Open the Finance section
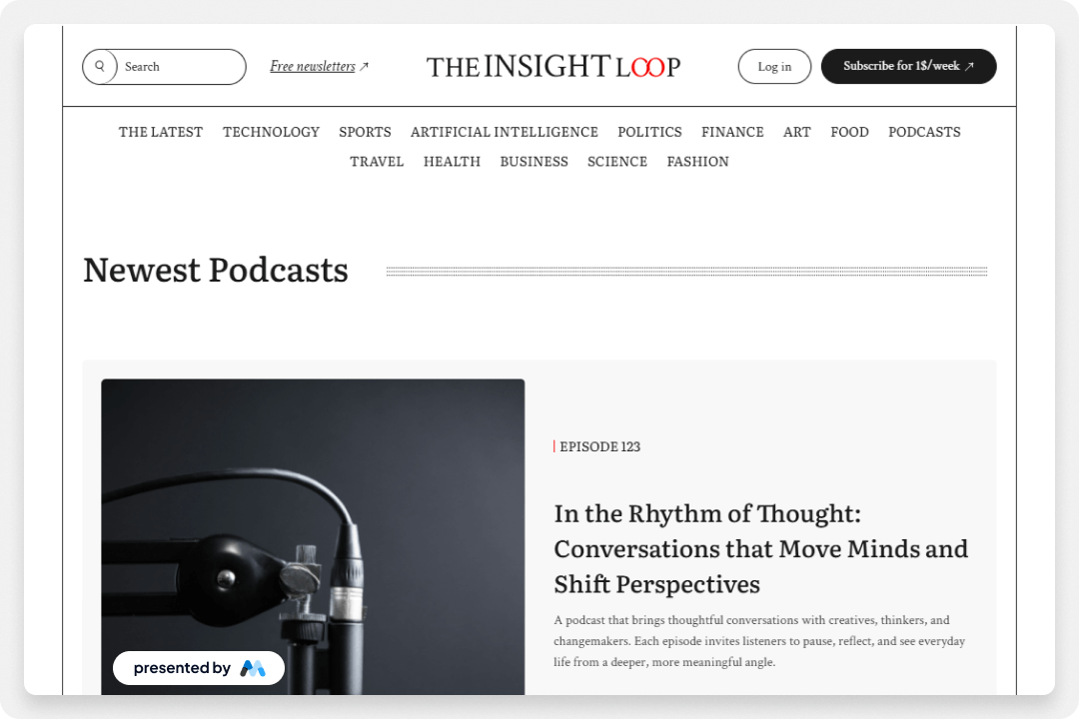Image resolution: width=1079 pixels, height=719 pixels. click(732, 132)
